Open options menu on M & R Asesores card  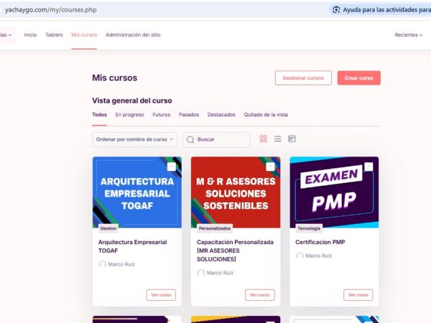270,167
